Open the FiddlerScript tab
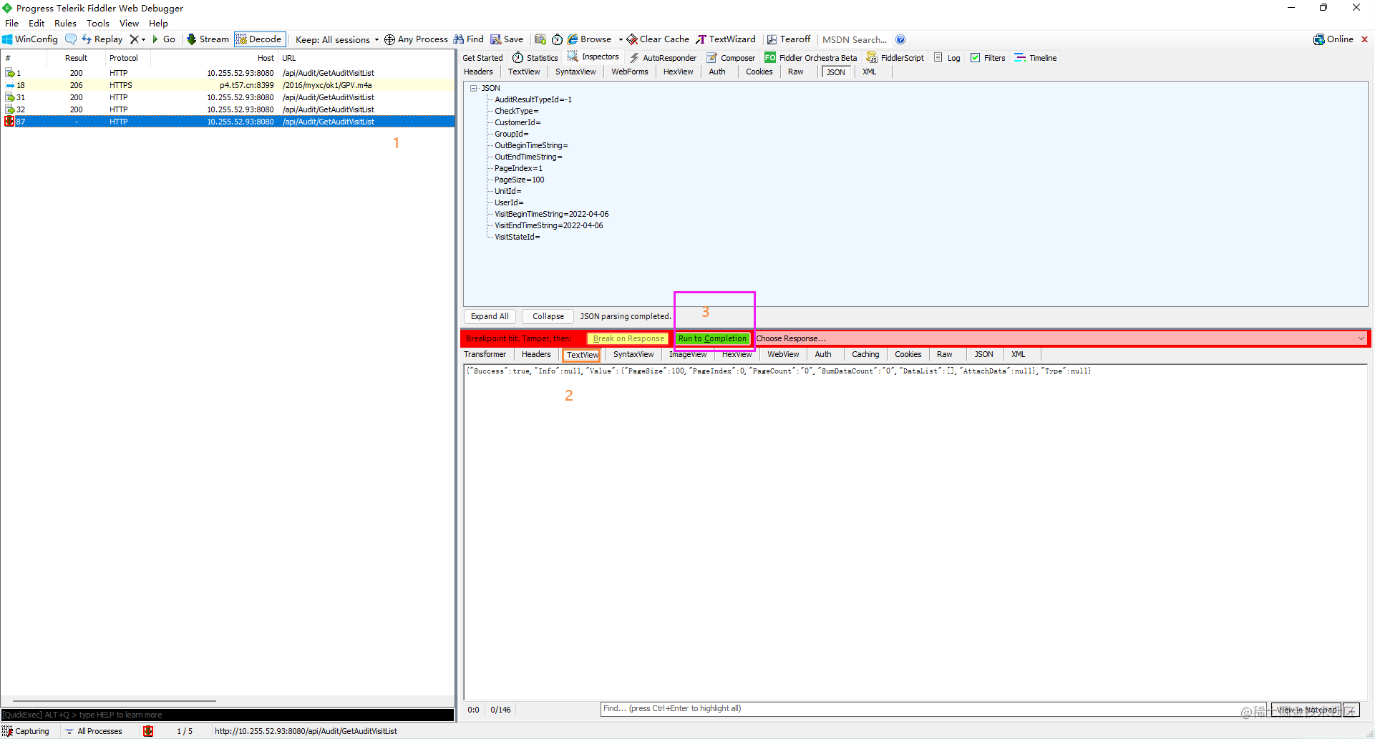 [x=895, y=58]
